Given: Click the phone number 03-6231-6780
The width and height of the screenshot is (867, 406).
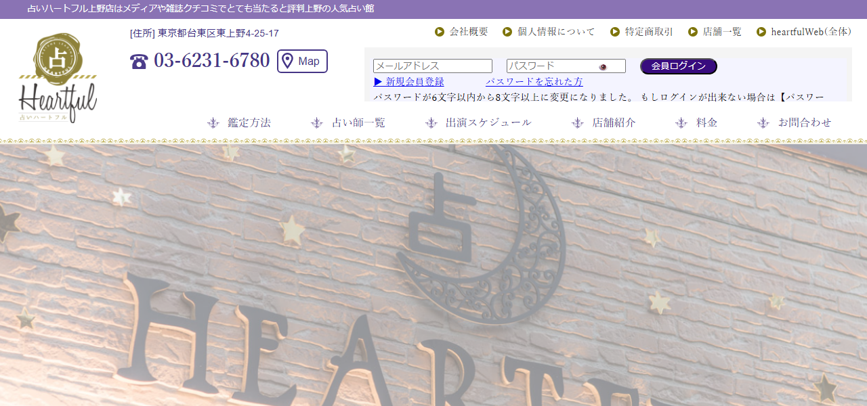Looking at the screenshot, I should pos(211,61).
